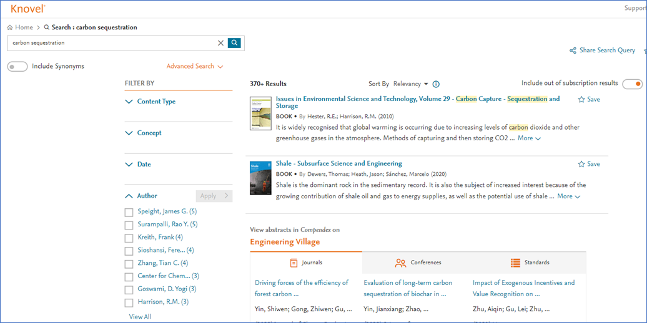Tick the Kreith, Frank author checkbox

129,238
